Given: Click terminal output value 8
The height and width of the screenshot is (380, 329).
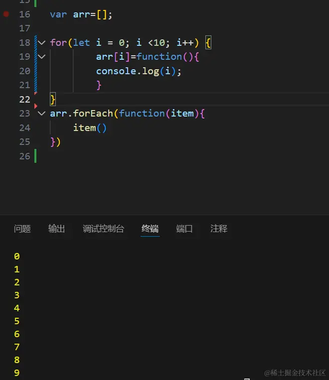Looking at the screenshot, I should 17,360.
